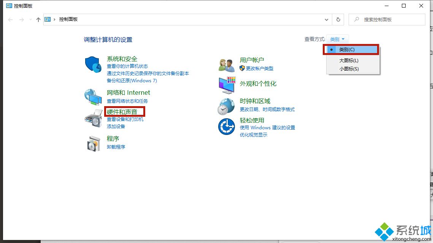The height and width of the screenshot is (243, 433).
Task: Expand the address bar history dropdown arrow
Action: (x=327, y=20)
